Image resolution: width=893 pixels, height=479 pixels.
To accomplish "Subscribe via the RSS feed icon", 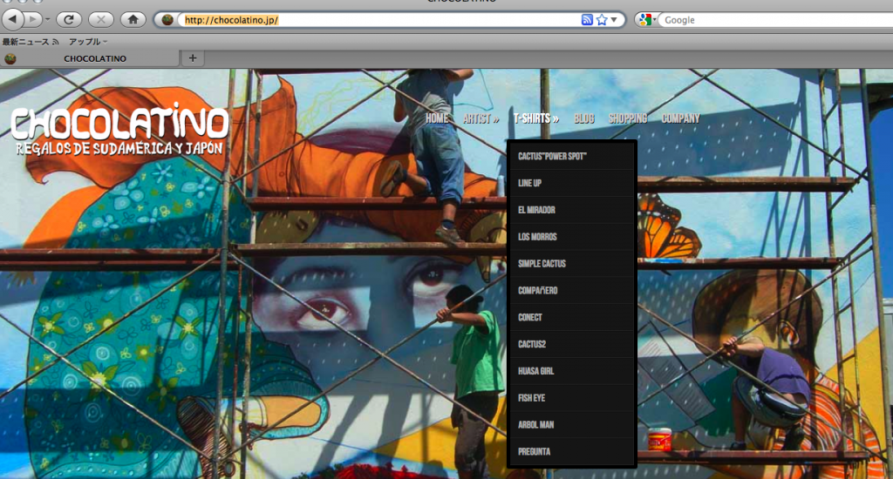I will (587, 20).
